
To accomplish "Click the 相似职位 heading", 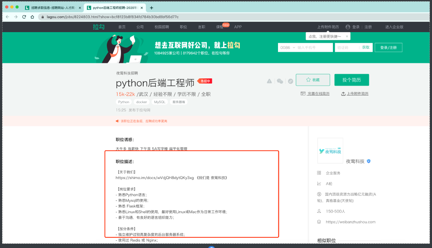I will [326, 241].
